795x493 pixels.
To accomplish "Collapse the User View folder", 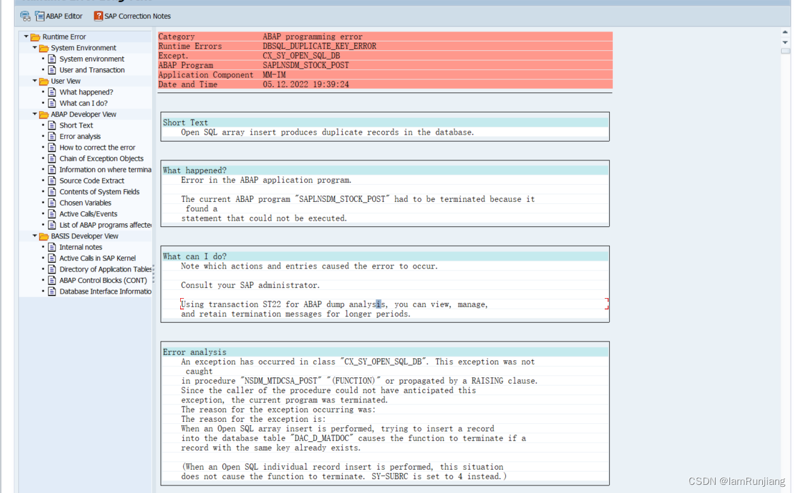I will pyautogui.click(x=35, y=80).
